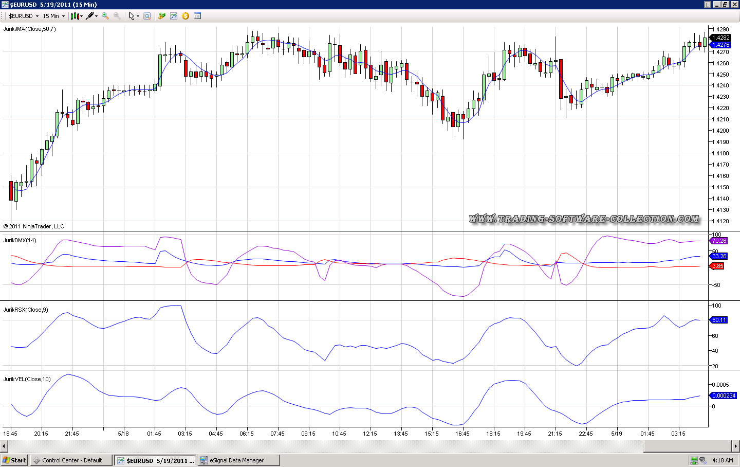Click the candlestick chart style icon
Image resolution: width=740 pixels, height=467 pixels.
(75, 16)
